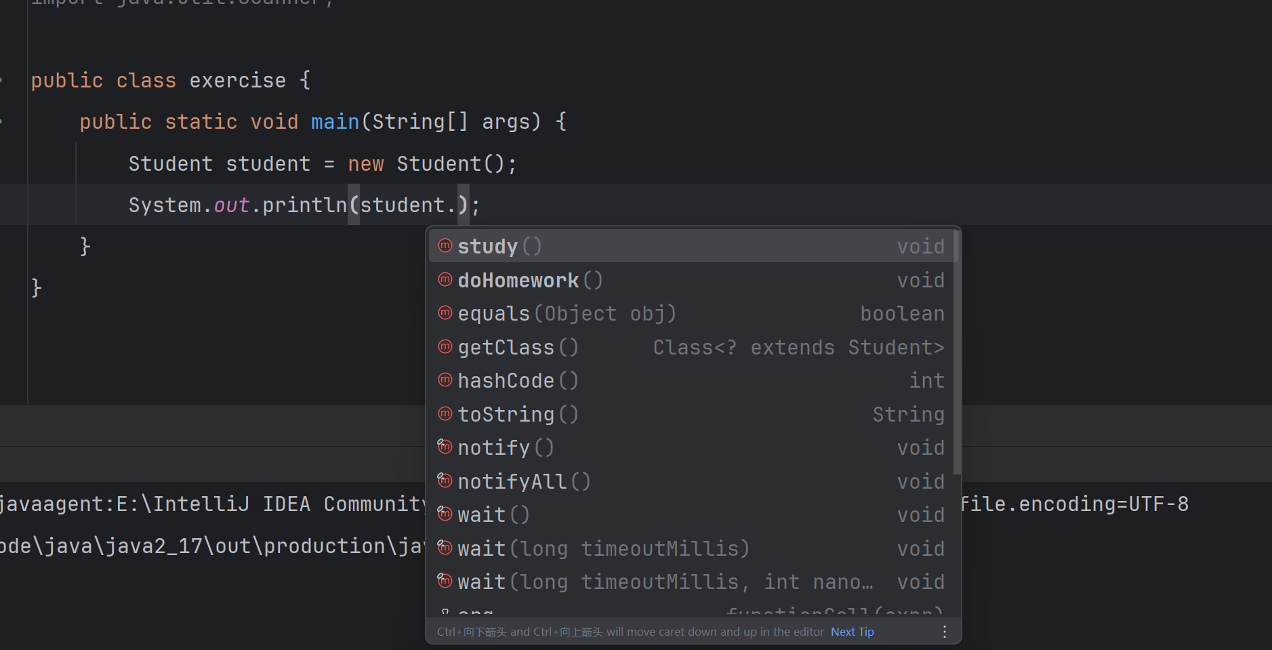The width and height of the screenshot is (1272, 650).
Task: Choose the no-argument wait() suggestion
Action: pyautogui.click(x=691, y=514)
